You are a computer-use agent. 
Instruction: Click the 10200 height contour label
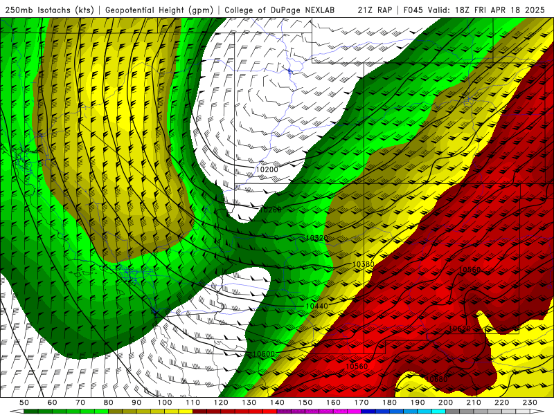[x=267, y=169]
